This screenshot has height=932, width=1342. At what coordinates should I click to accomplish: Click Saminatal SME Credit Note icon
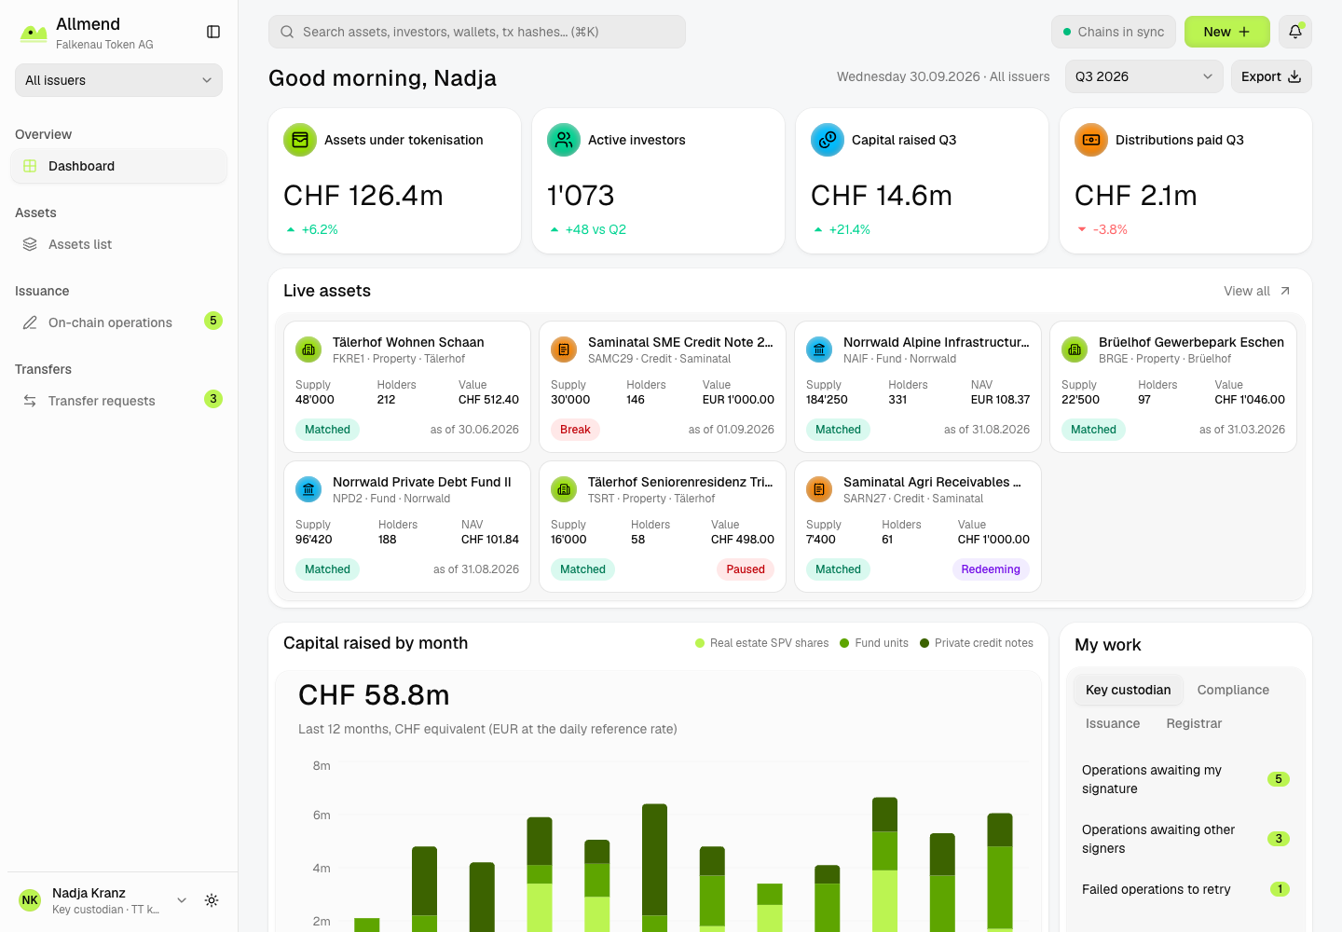pos(564,349)
